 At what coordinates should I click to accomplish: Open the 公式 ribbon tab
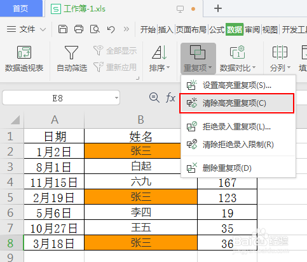click(217, 29)
